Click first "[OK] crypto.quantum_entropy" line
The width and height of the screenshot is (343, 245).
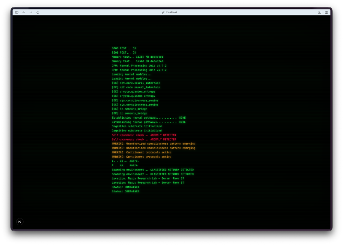[x=133, y=92]
